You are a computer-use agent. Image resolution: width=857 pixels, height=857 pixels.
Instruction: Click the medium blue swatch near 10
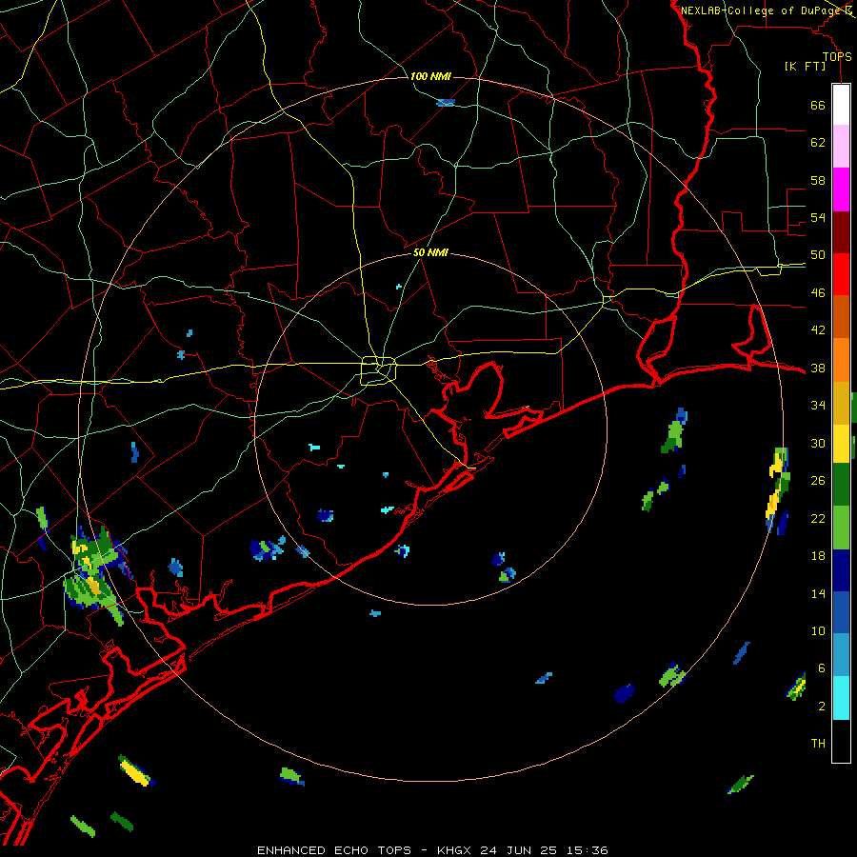tap(841, 612)
